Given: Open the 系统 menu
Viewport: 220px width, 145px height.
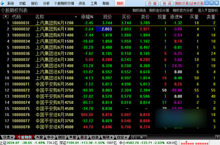Looking at the screenshot, I should click(11, 3).
